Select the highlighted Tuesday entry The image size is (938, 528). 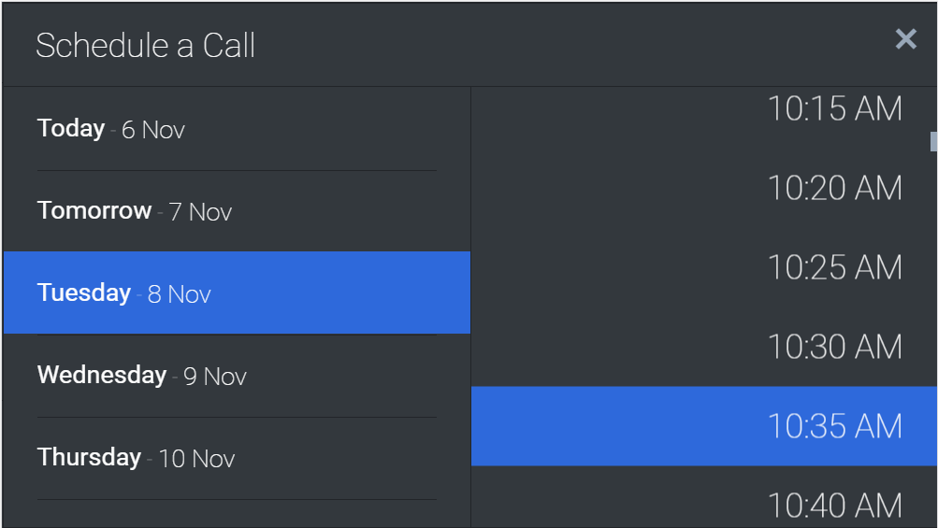tap(84, 293)
